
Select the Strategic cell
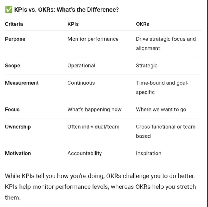pos(146,66)
